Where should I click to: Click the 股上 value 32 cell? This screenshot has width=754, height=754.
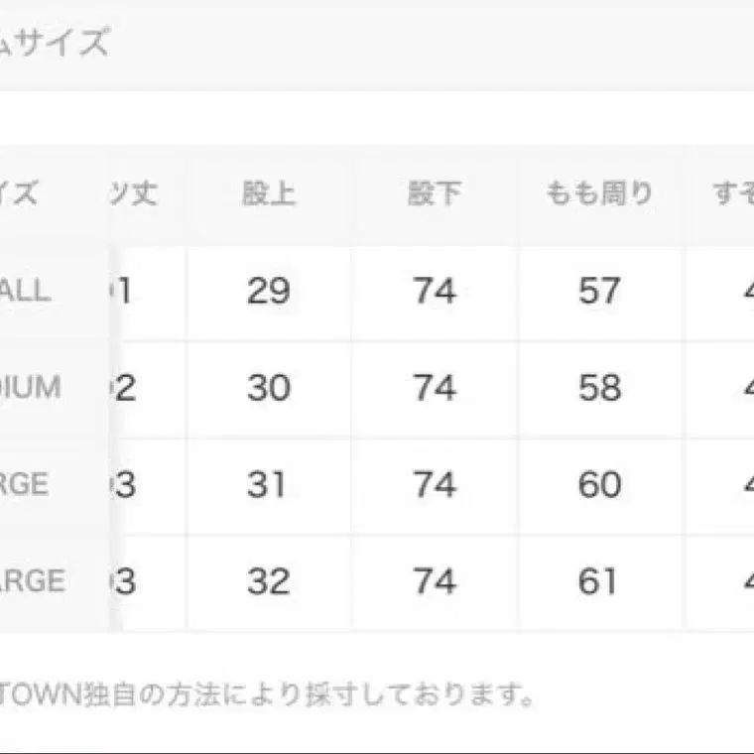(268, 581)
